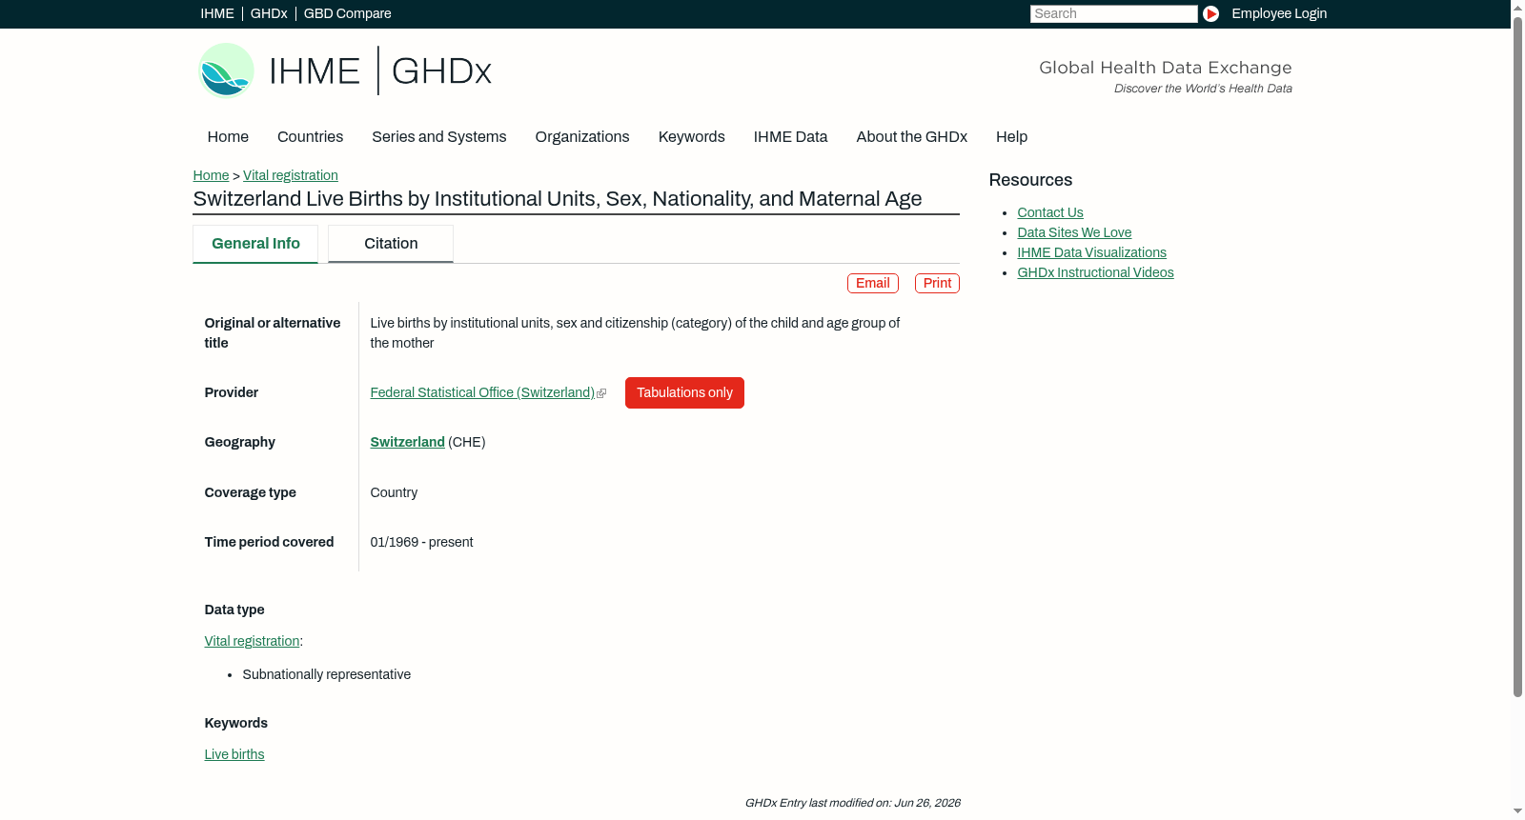Click the Email button
The image size is (1525, 820).
pyautogui.click(x=873, y=284)
